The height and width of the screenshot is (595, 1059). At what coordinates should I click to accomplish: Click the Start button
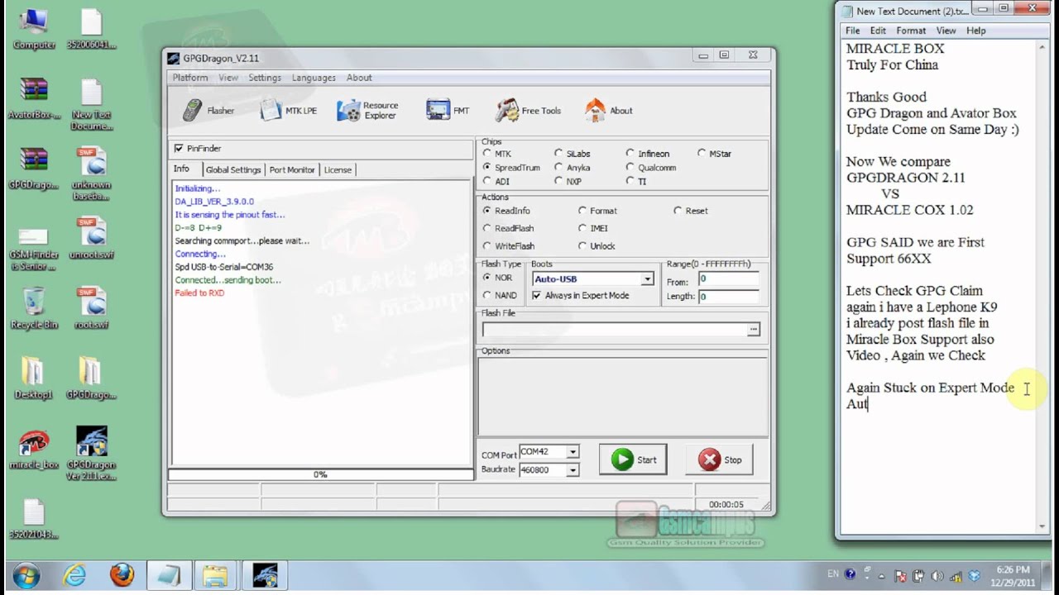point(634,460)
